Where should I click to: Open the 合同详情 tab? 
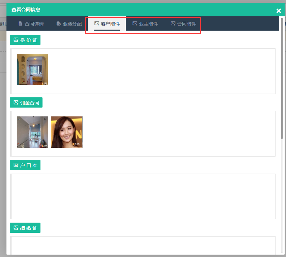click(x=31, y=24)
